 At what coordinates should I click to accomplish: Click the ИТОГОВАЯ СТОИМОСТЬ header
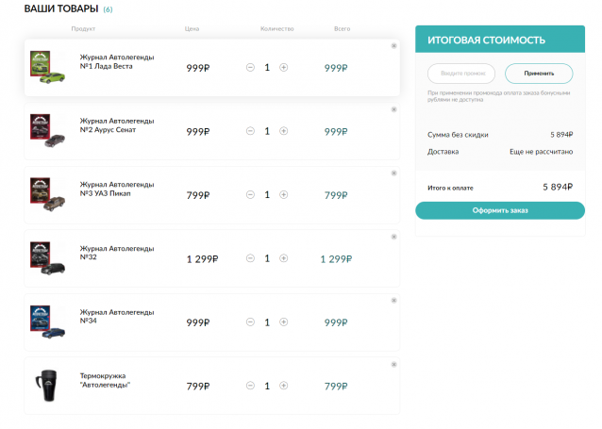(487, 40)
